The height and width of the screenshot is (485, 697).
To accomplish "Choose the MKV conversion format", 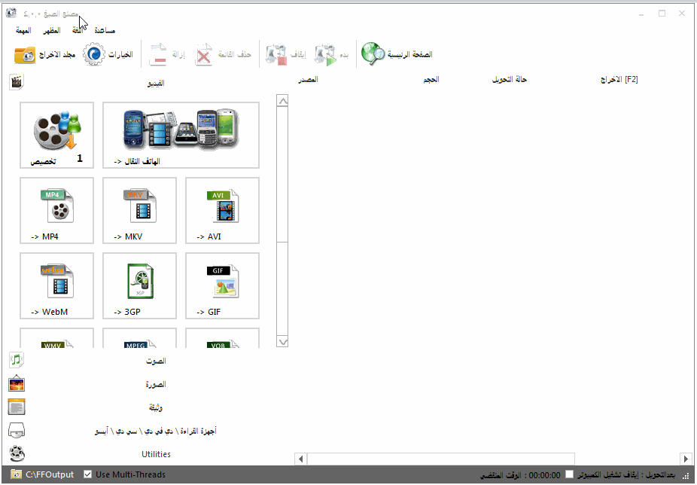I will point(140,210).
